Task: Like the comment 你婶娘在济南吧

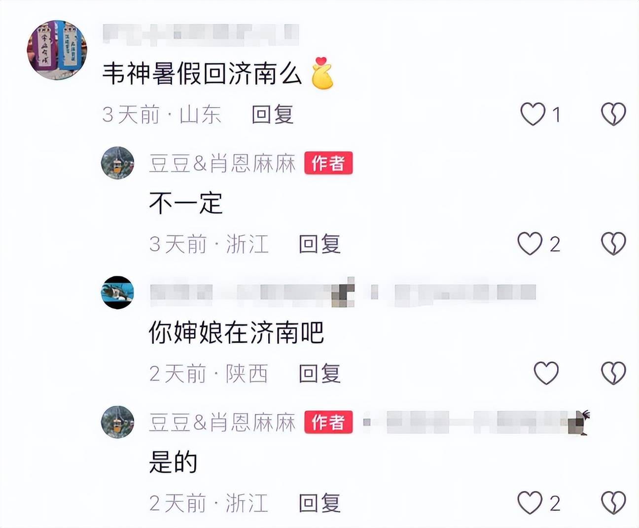Action: 546,373
